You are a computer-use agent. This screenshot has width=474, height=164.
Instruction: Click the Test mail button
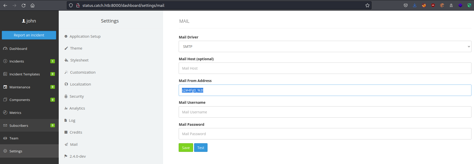(201, 148)
